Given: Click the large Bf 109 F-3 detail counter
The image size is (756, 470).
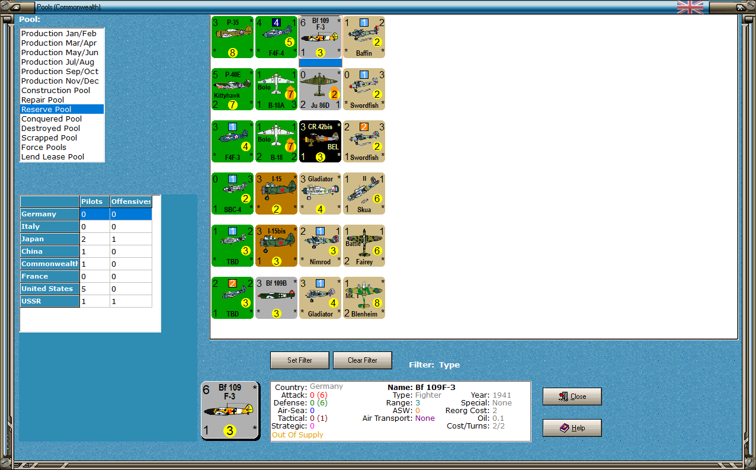Looking at the screenshot, I should tap(230, 410).
